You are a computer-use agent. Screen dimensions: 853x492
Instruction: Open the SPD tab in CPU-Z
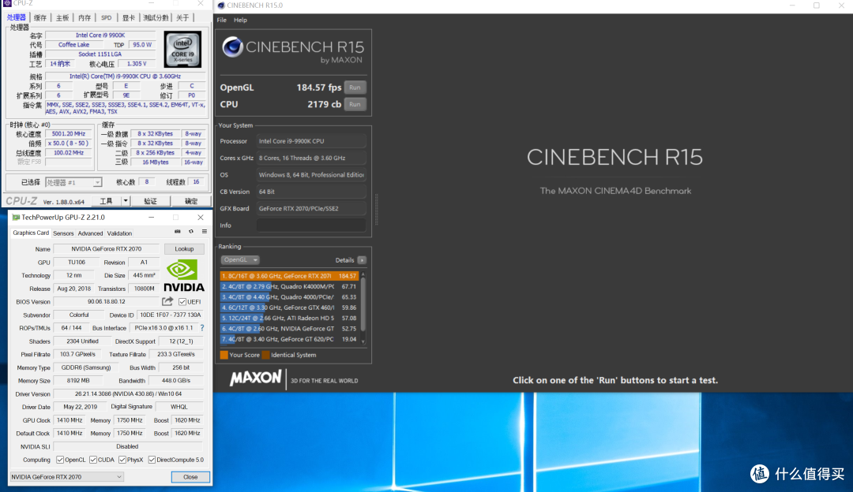[106, 18]
